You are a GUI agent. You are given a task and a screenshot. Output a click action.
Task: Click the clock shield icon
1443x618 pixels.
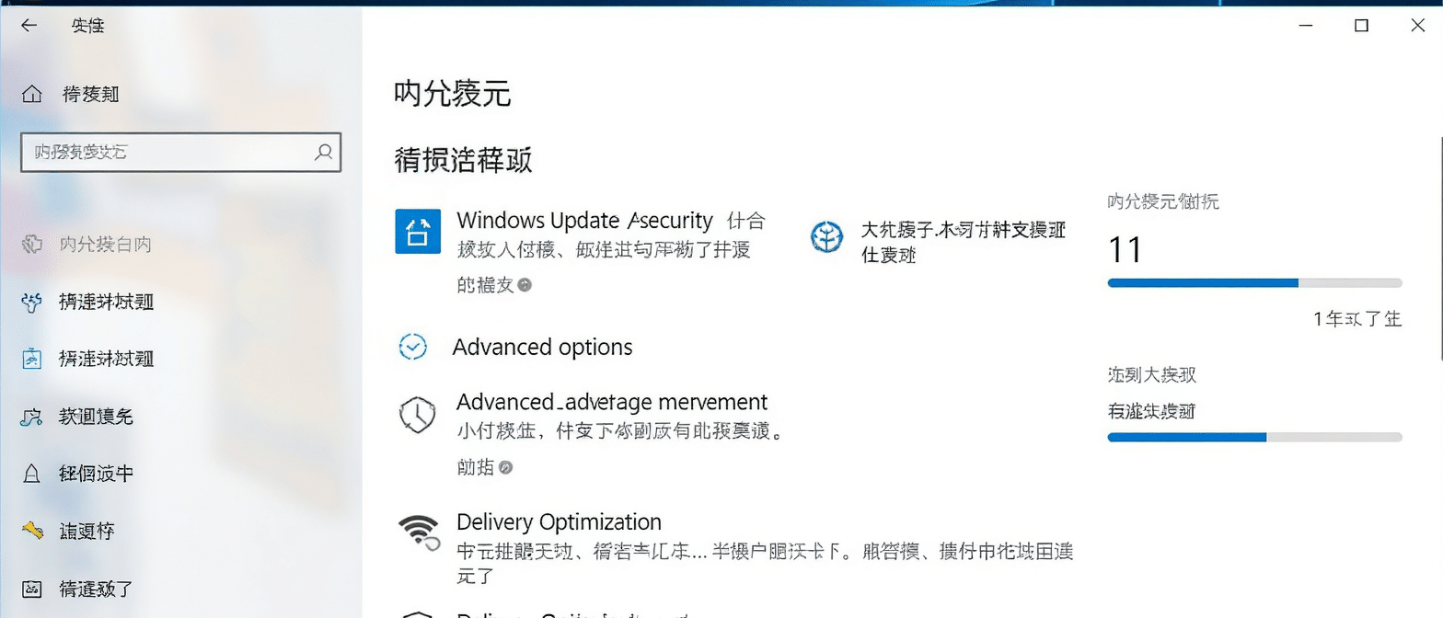417,414
